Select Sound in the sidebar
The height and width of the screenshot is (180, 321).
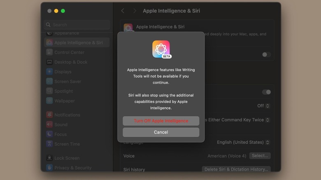click(x=77, y=125)
